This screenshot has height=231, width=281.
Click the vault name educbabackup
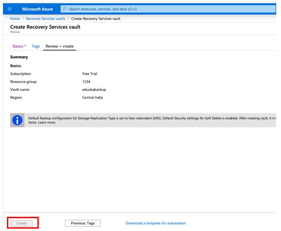click(x=94, y=89)
